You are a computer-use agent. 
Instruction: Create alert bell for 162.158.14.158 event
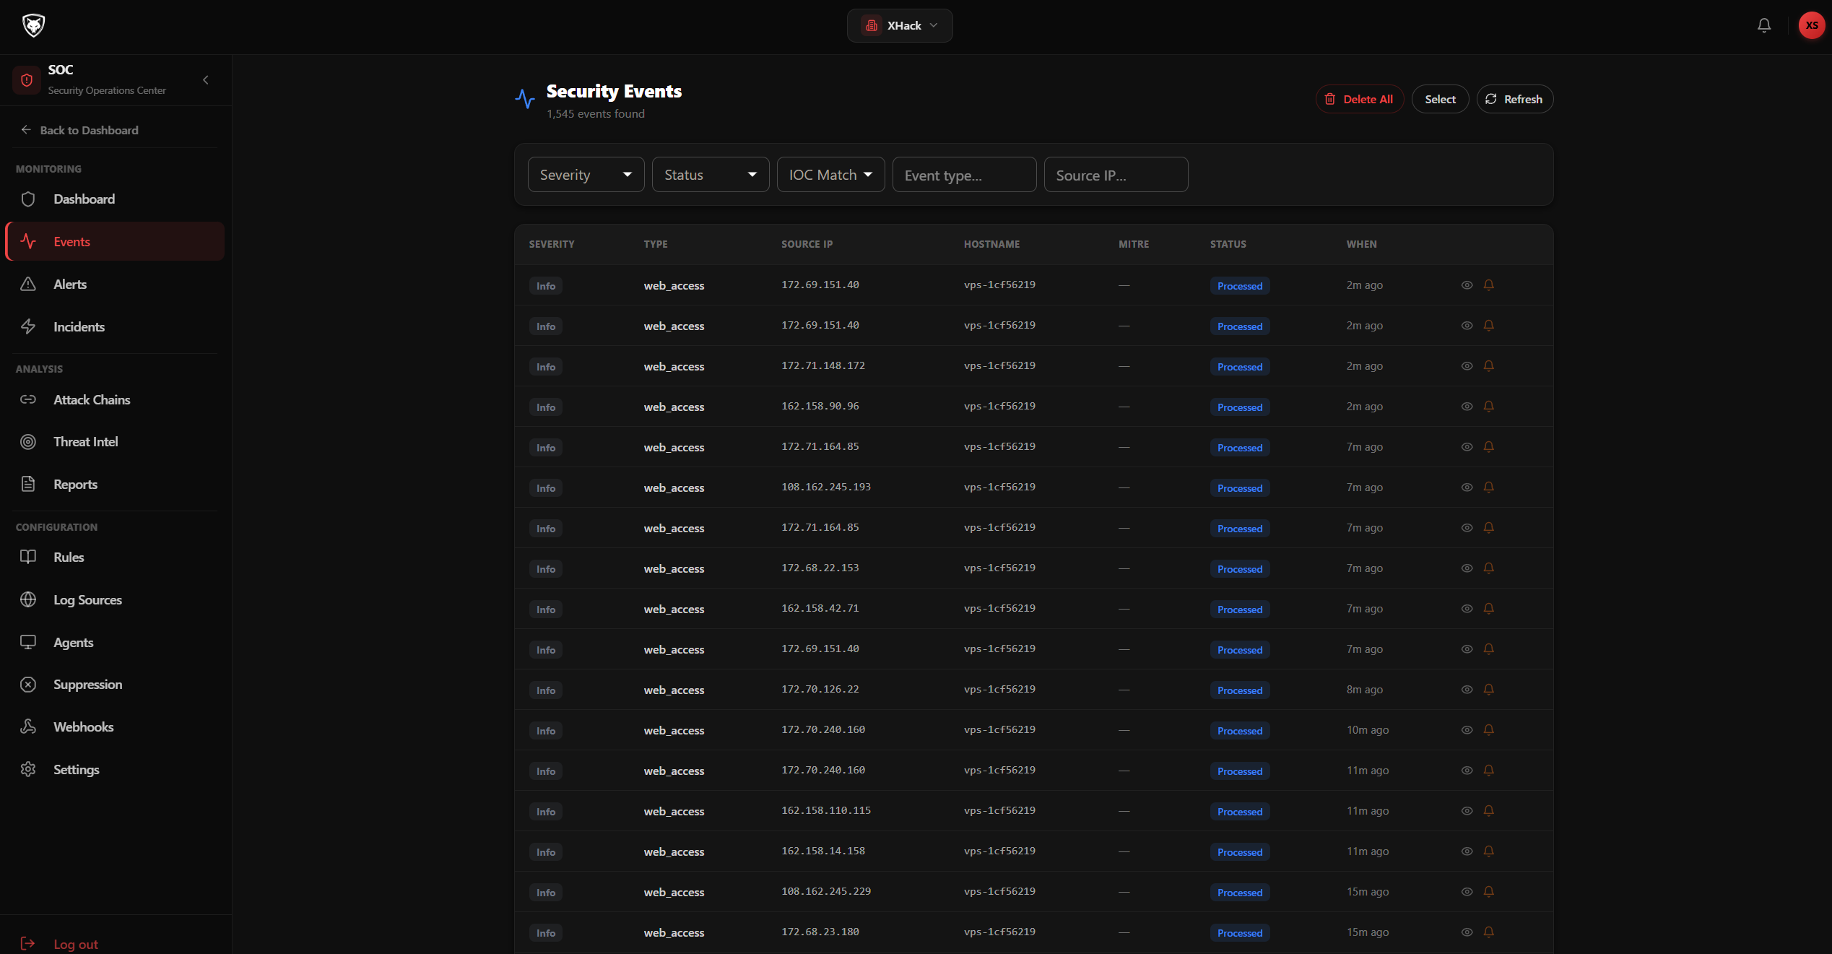(1488, 851)
